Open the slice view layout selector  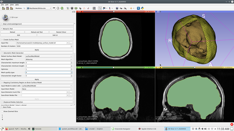click(94, 8)
